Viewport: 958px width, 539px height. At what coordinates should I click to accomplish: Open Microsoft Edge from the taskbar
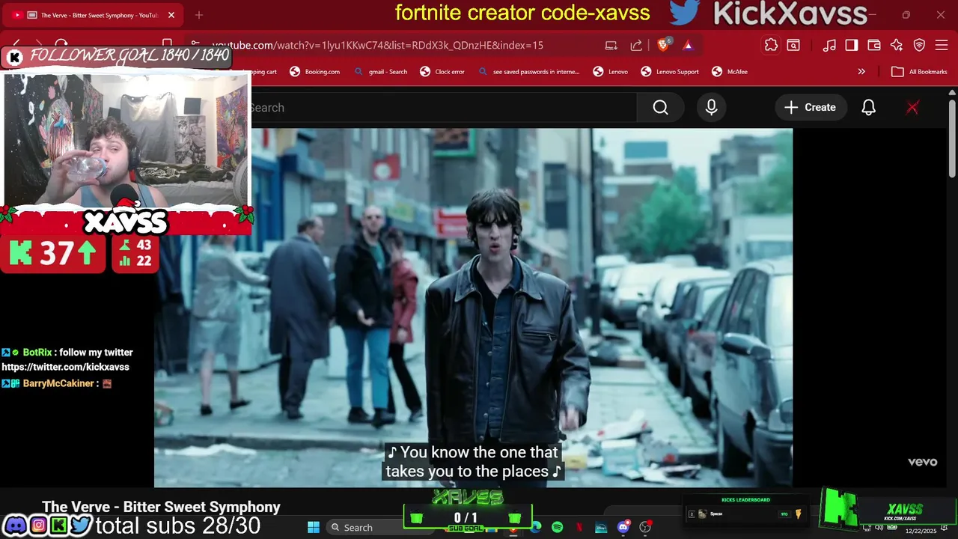click(536, 527)
